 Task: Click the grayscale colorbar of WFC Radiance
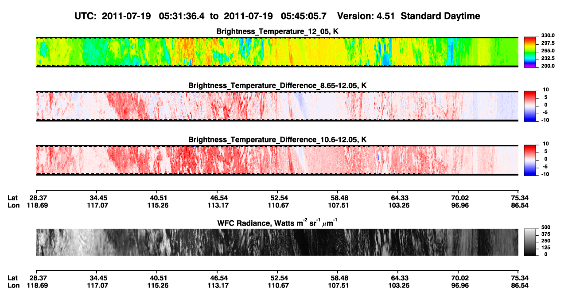pyautogui.click(x=530, y=242)
